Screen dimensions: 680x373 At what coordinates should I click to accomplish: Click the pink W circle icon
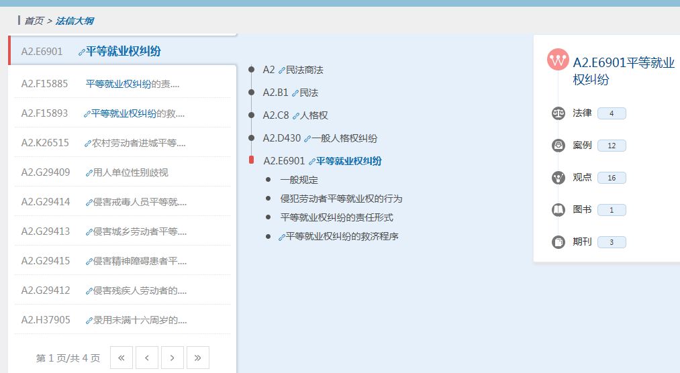[558, 60]
